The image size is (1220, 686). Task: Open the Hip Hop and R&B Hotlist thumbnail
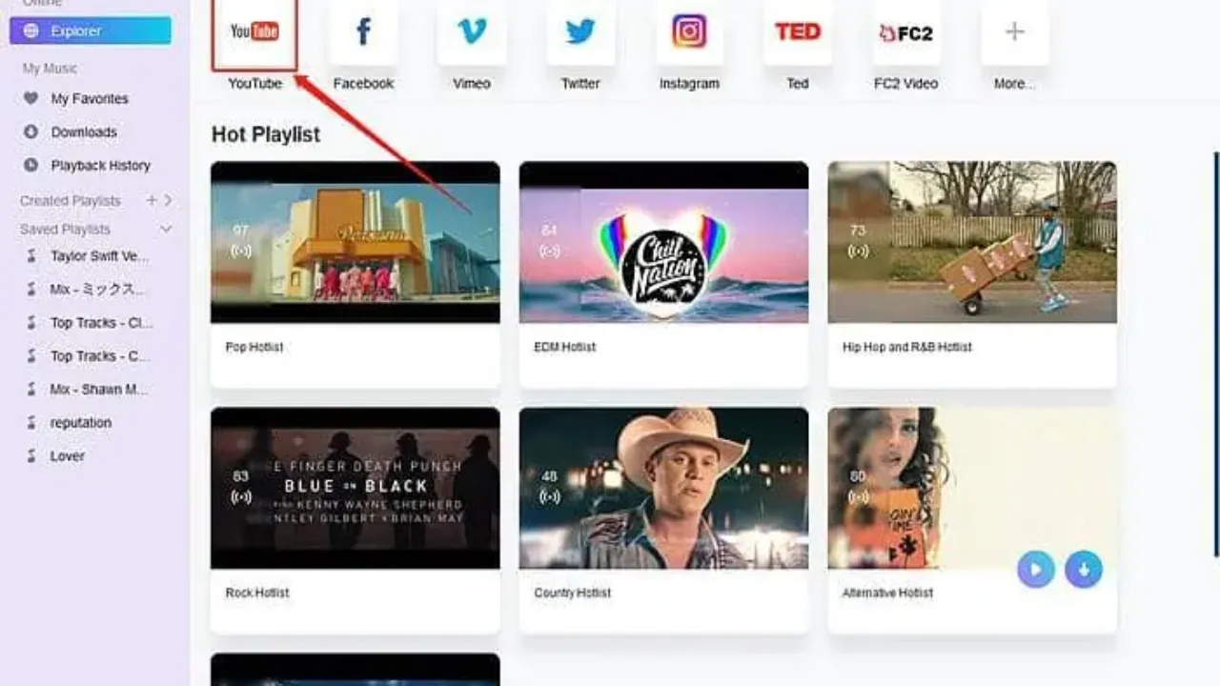pyautogui.click(x=972, y=242)
